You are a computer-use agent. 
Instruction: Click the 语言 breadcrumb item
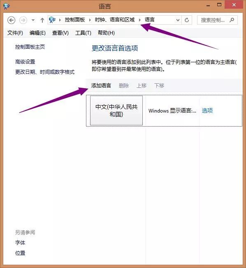click(x=149, y=20)
